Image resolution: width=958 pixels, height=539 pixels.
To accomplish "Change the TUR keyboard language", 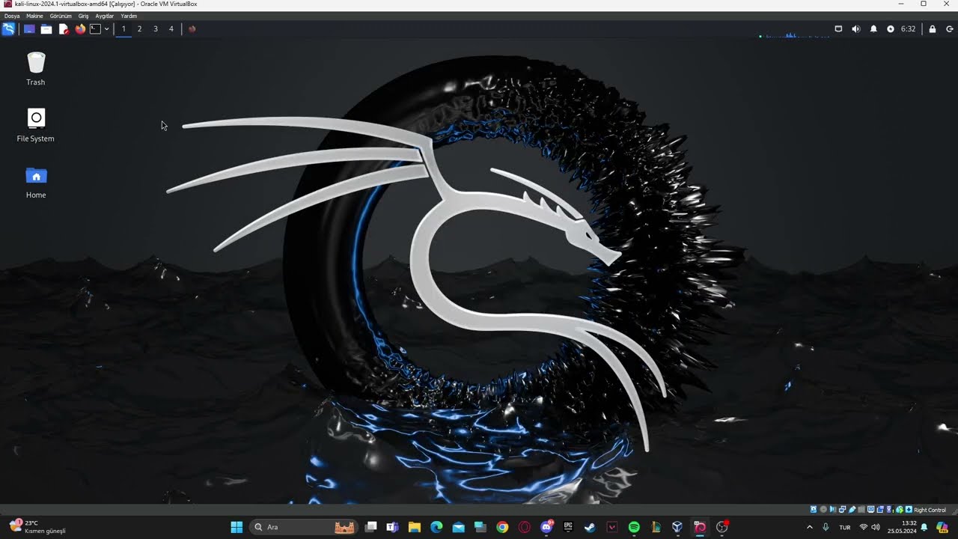I will pos(845,527).
